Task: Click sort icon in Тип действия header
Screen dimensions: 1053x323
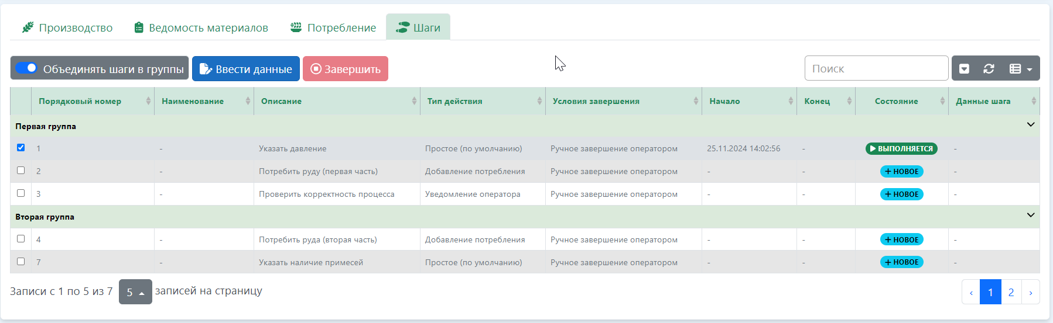Action: (539, 101)
